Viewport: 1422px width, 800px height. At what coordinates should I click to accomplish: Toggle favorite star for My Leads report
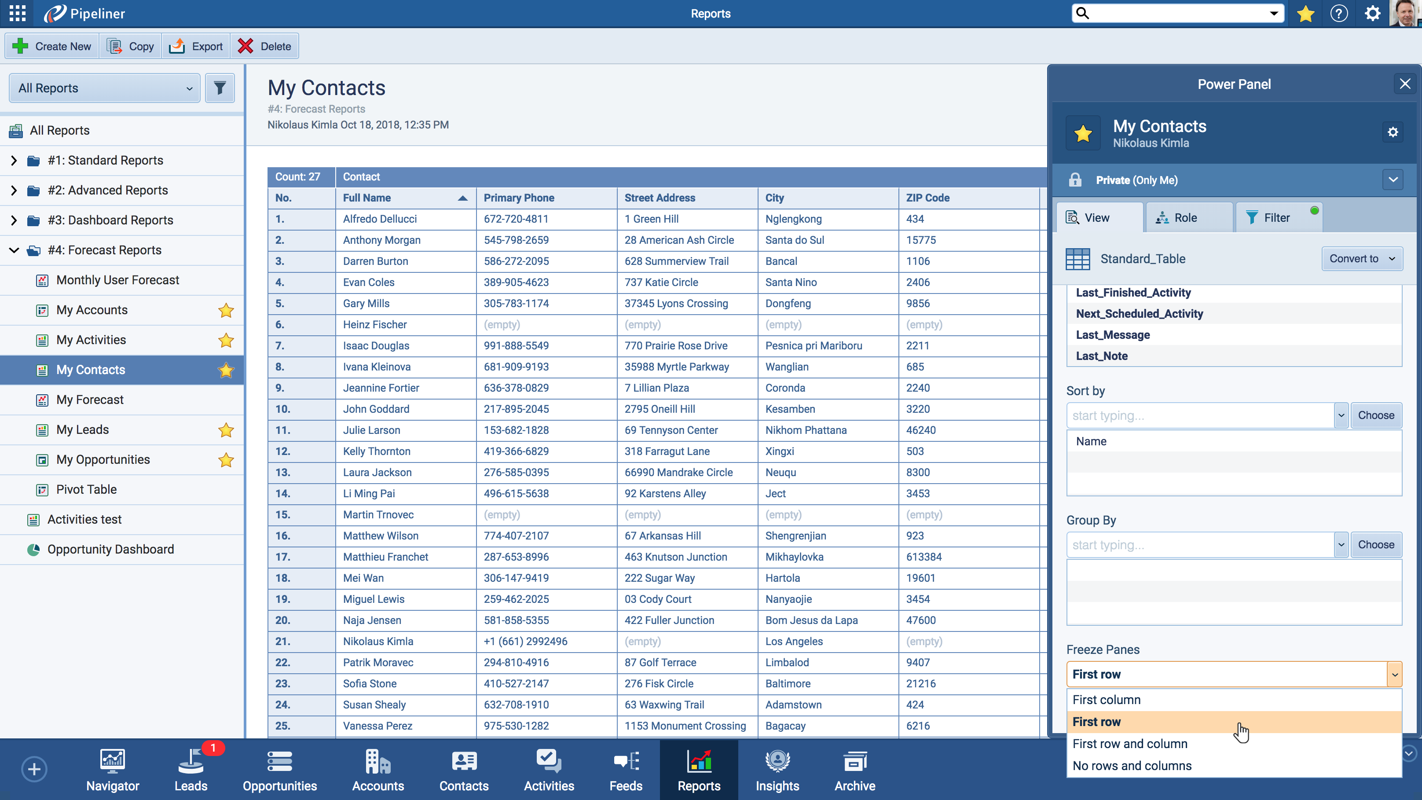[x=226, y=430]
